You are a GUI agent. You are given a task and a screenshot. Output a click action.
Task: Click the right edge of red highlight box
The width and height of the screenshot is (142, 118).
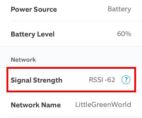click(x=135, y=80)
